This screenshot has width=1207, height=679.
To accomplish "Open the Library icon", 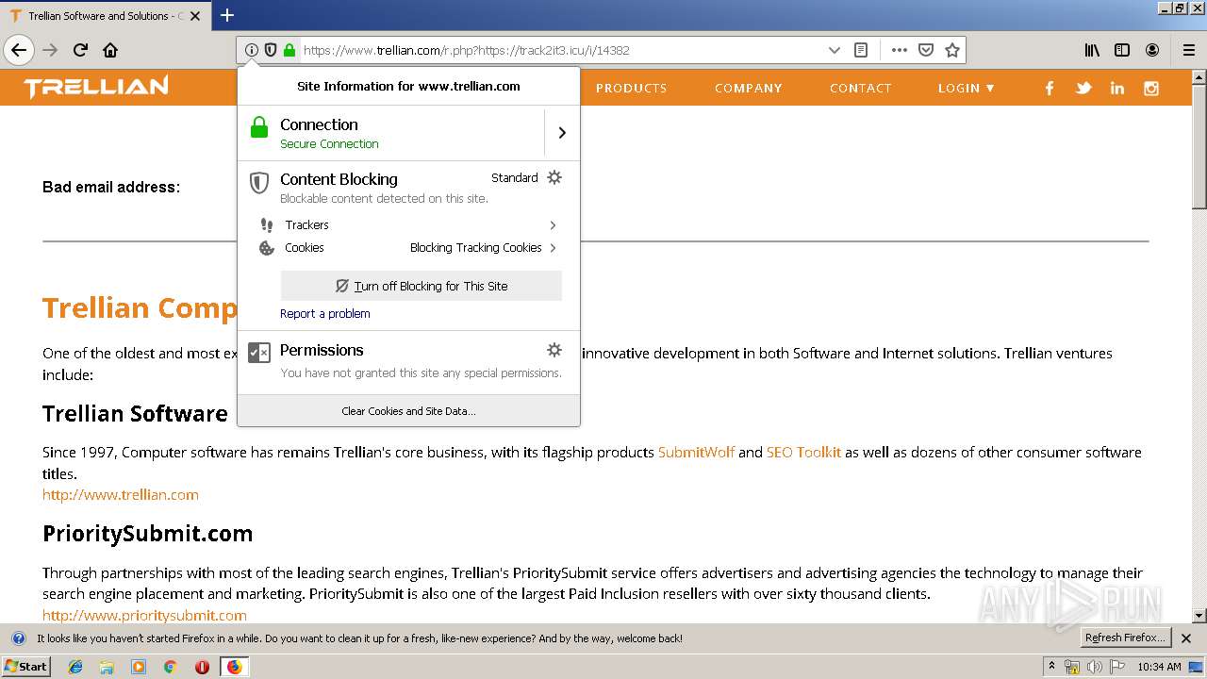I will pos(1092,50).
